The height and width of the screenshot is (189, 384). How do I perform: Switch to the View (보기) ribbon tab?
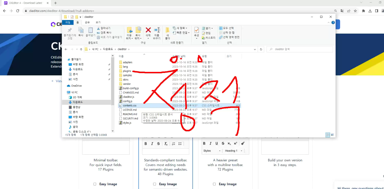point(98,22)
